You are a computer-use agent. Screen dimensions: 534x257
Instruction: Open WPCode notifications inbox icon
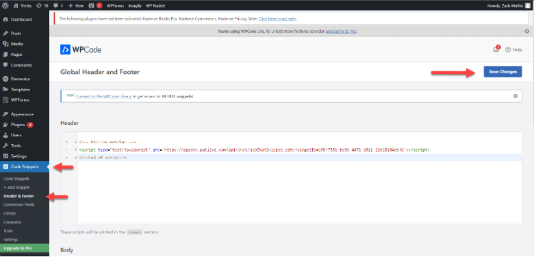(x=496, y=49)
